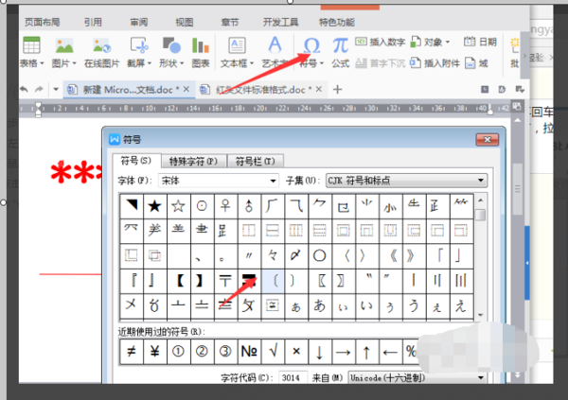This screenshot has height=400, width=568.
Task: Open the 引用 ribbon tab
Action: (x=93, y=23)
